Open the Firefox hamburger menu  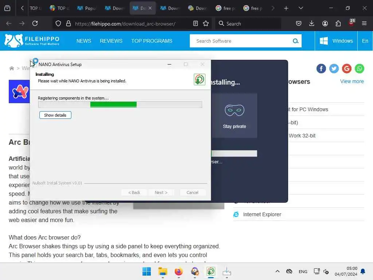click(x=364, y=23)
